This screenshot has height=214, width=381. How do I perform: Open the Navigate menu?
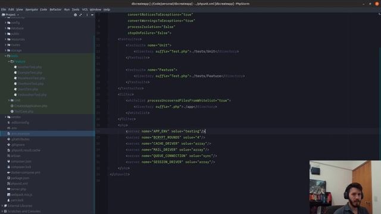[x=32, y=10]
